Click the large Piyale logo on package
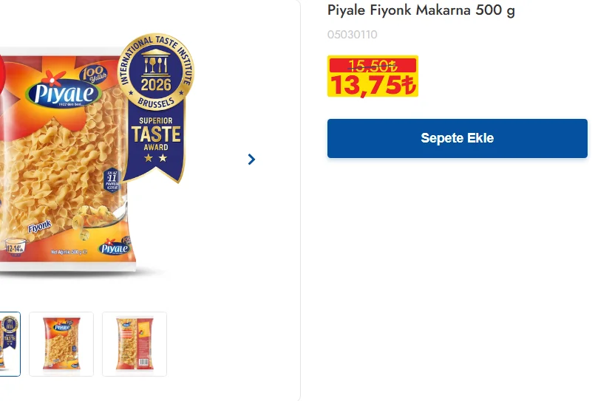Viewport: 595px width, 401px height. [64, 93]
